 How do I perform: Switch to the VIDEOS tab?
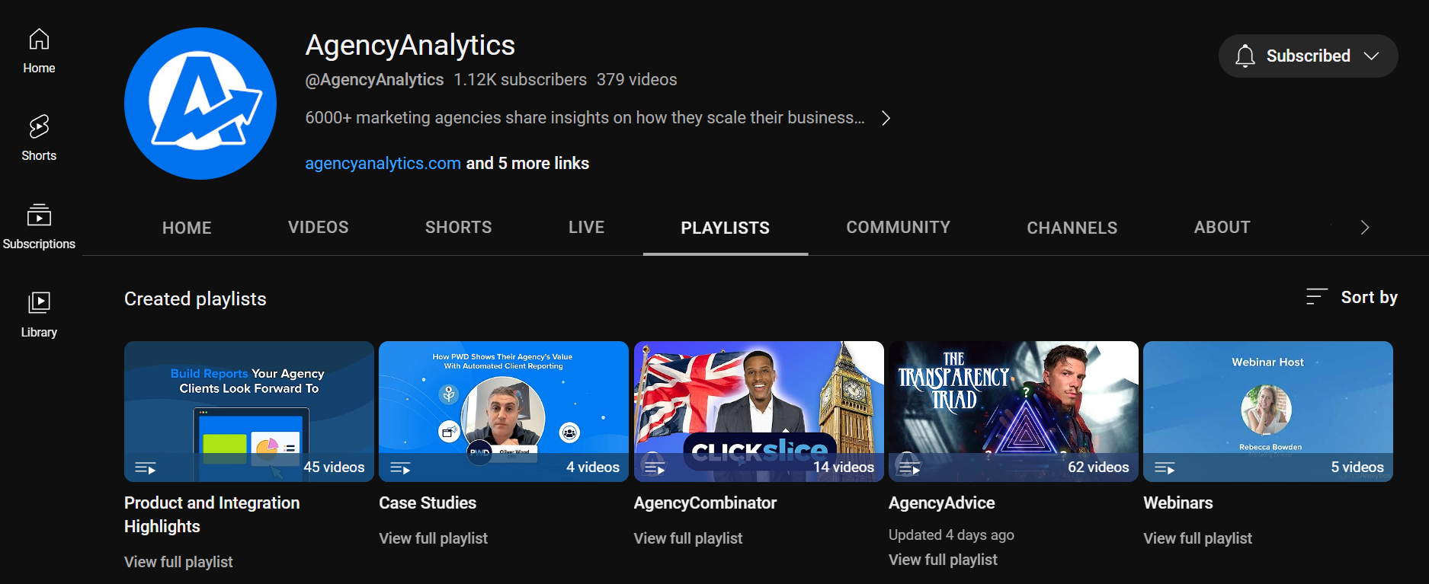point(319,228)
